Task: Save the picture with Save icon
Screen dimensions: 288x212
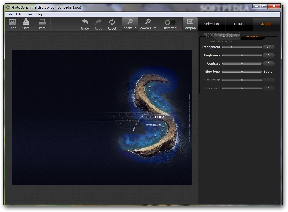Action: [x=26, y=24]
